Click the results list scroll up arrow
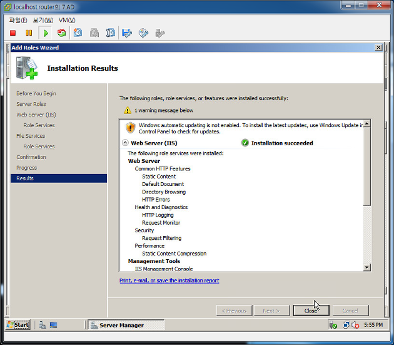This screenshot has height=345, width=394. click(x=367, y=124)
